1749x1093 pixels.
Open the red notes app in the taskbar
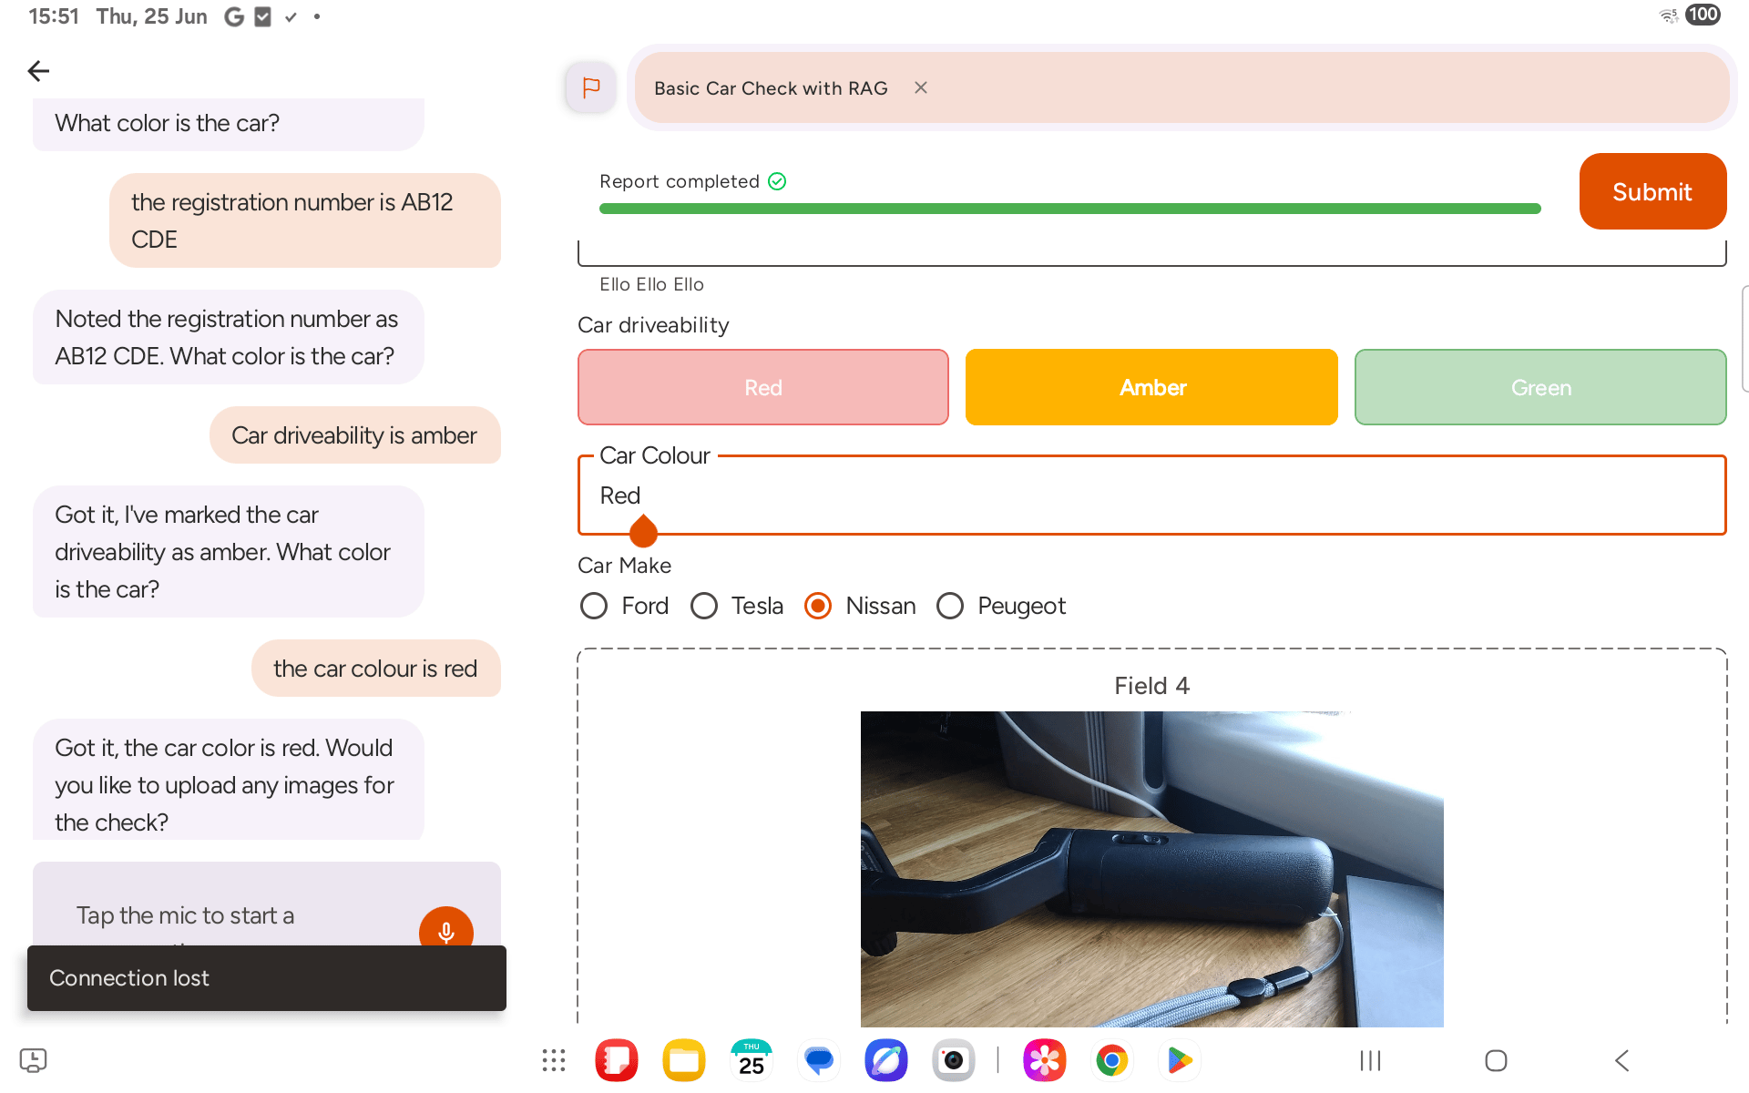(617, 1060)
